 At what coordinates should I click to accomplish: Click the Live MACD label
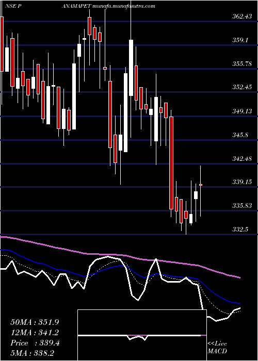click(217, 348)
